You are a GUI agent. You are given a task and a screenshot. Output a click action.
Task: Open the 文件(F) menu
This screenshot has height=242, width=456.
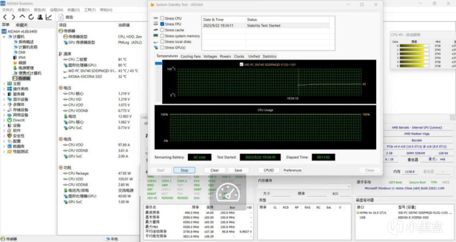pos(8,10)
